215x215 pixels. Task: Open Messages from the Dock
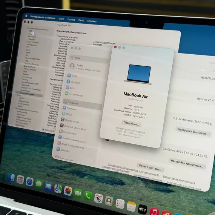[39, 184]
